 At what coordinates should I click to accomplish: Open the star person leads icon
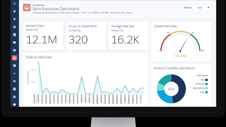pyautogui.click(x=14, y=19)
